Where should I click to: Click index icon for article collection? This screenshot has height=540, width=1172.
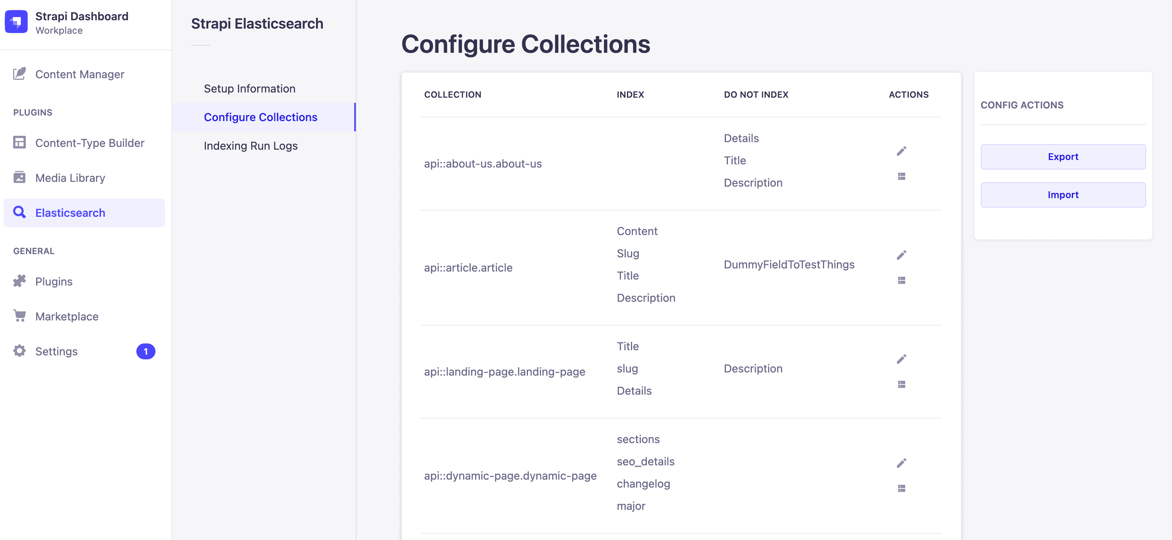(901, 280)
